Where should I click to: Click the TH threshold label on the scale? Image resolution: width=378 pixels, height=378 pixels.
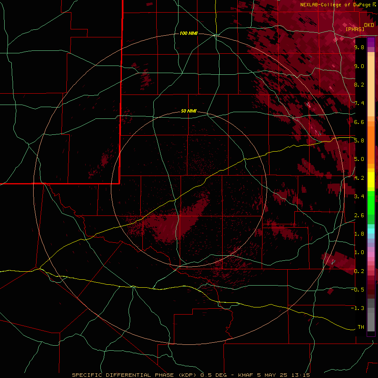(361, 327)
